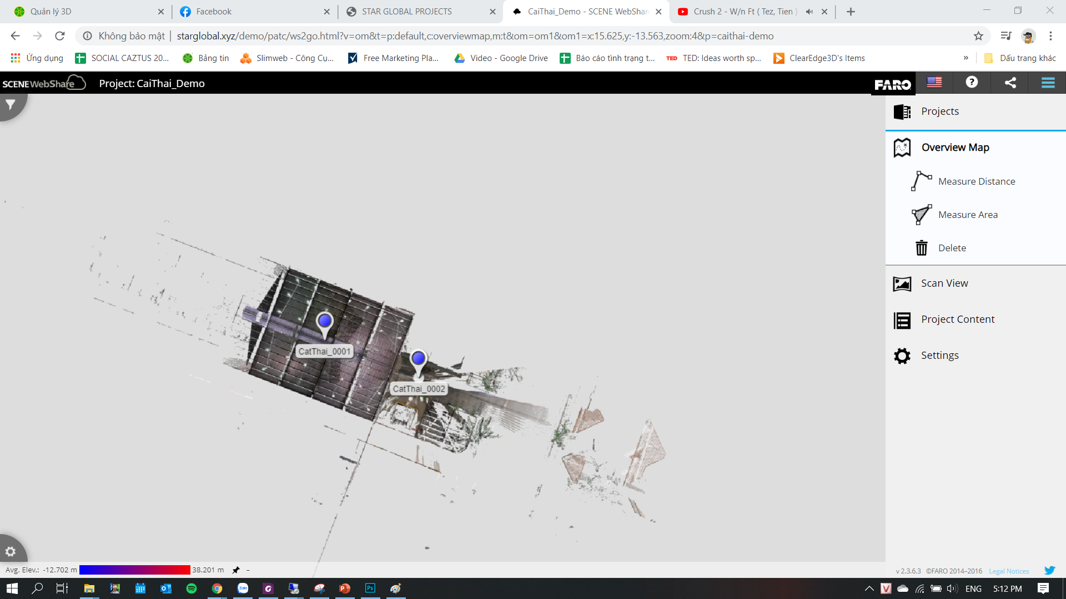Open the gear options in bottom-left corner
Image resolution: width=1066 pixels, height=599 pixels.
(10, 551)
